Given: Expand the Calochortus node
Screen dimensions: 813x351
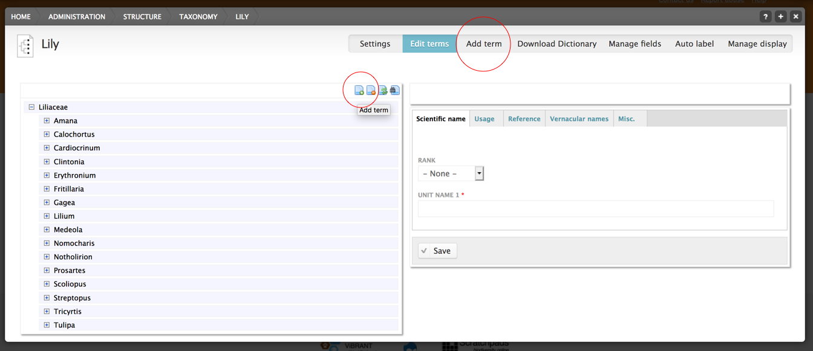Looking at the screenshot, I should point(47,134).
